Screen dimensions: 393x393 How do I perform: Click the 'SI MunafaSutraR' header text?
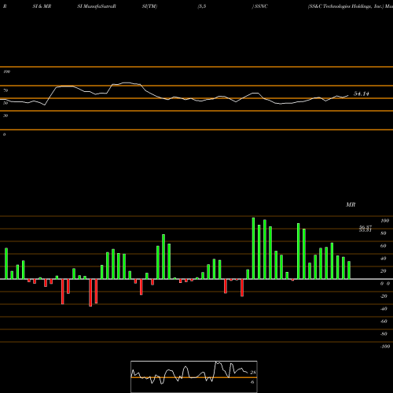97,6
